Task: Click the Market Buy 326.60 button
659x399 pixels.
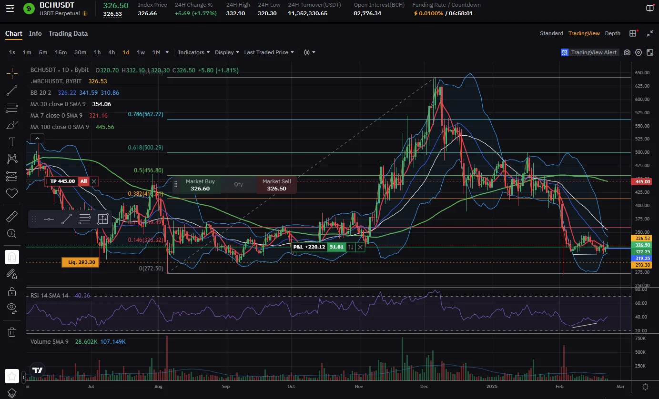Action: 200,185
